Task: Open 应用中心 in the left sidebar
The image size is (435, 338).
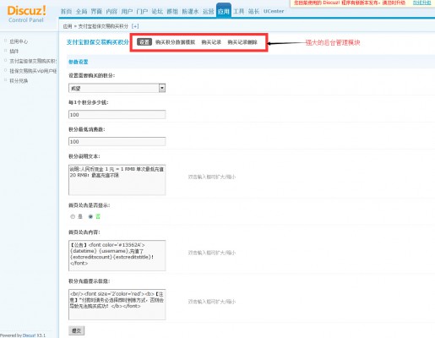Action: [19, 41]
